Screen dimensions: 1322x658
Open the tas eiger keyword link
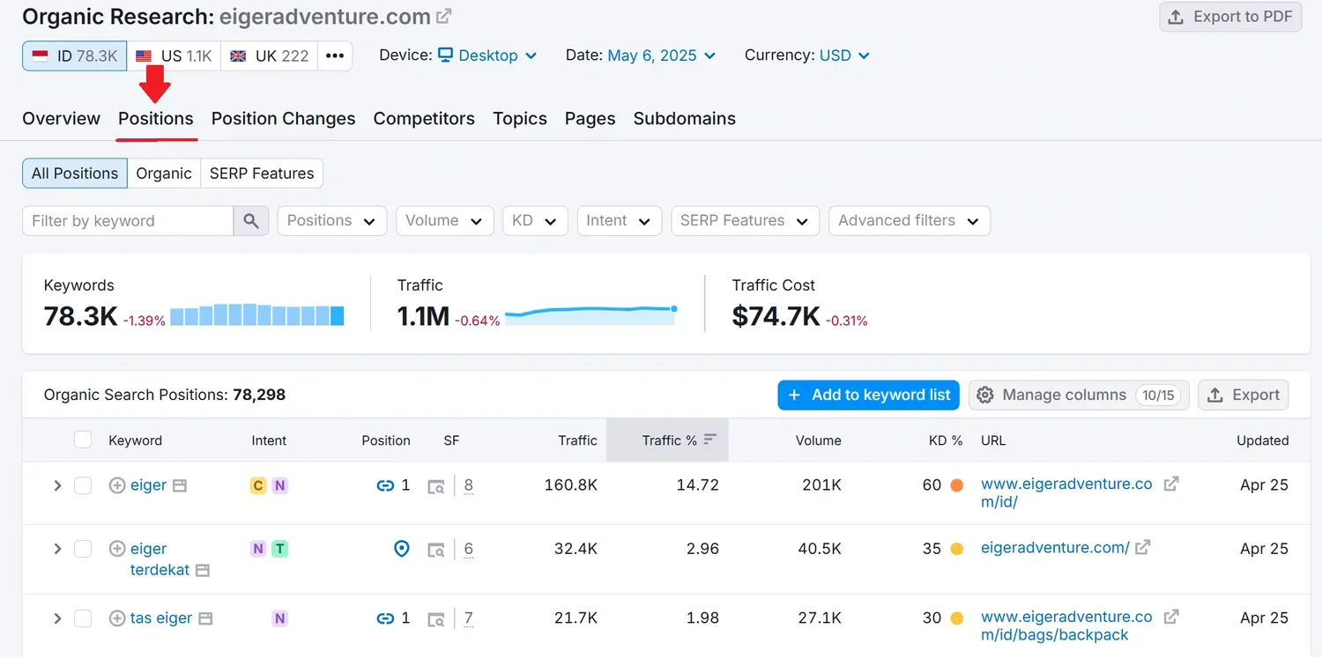coord(161,618)
